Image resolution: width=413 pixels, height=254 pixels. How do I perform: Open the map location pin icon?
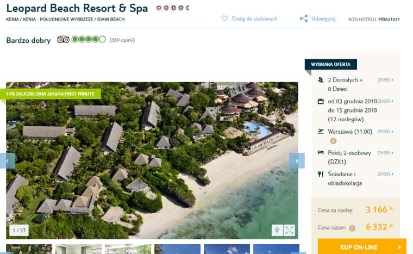(x=277, y=230)
